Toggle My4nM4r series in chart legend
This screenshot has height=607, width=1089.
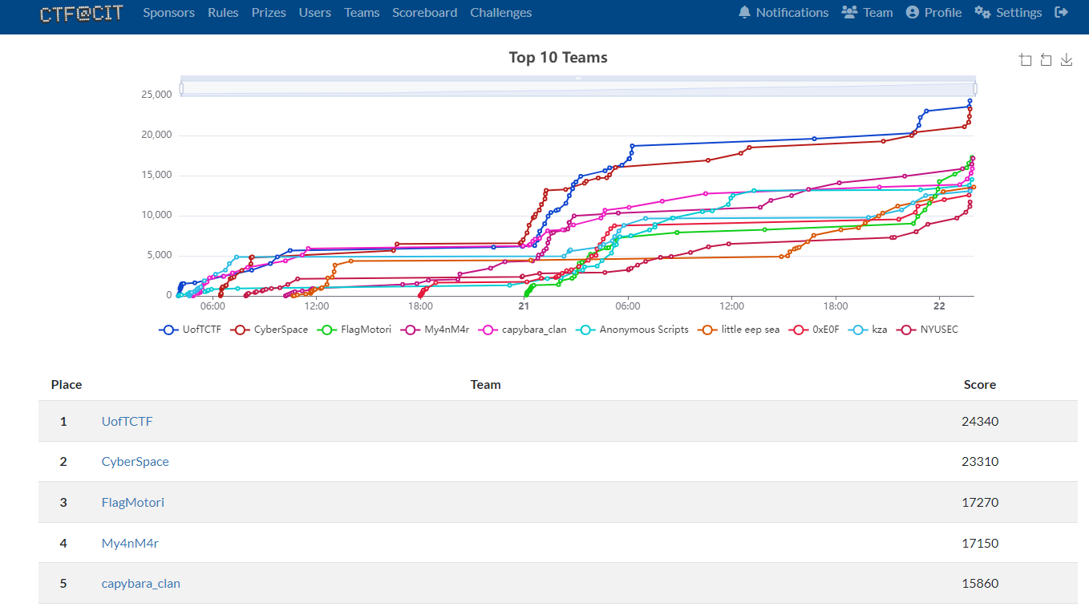[435, 330]
